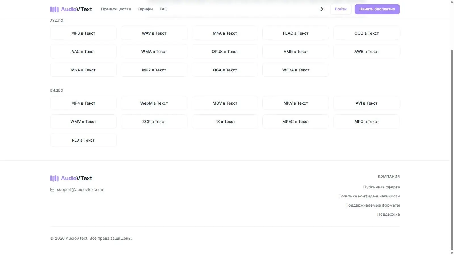Open MOV в Текст converter
Viewport: 454px width, 255px height.
(x=225, y=103)
